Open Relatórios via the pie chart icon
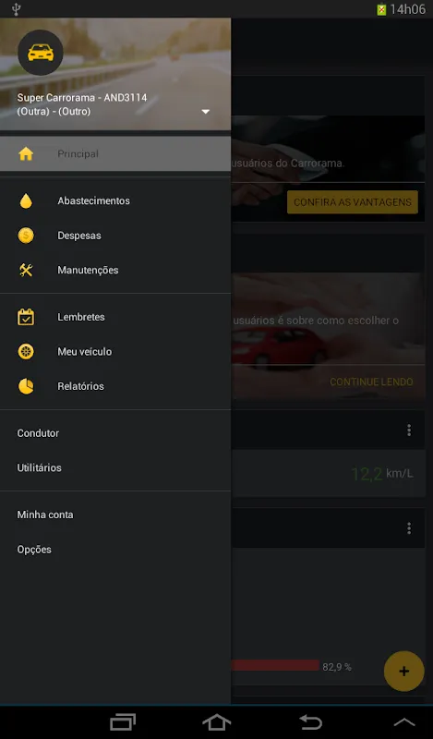The height and width of the screenshot is (739, 433). (x=26, y=386)
